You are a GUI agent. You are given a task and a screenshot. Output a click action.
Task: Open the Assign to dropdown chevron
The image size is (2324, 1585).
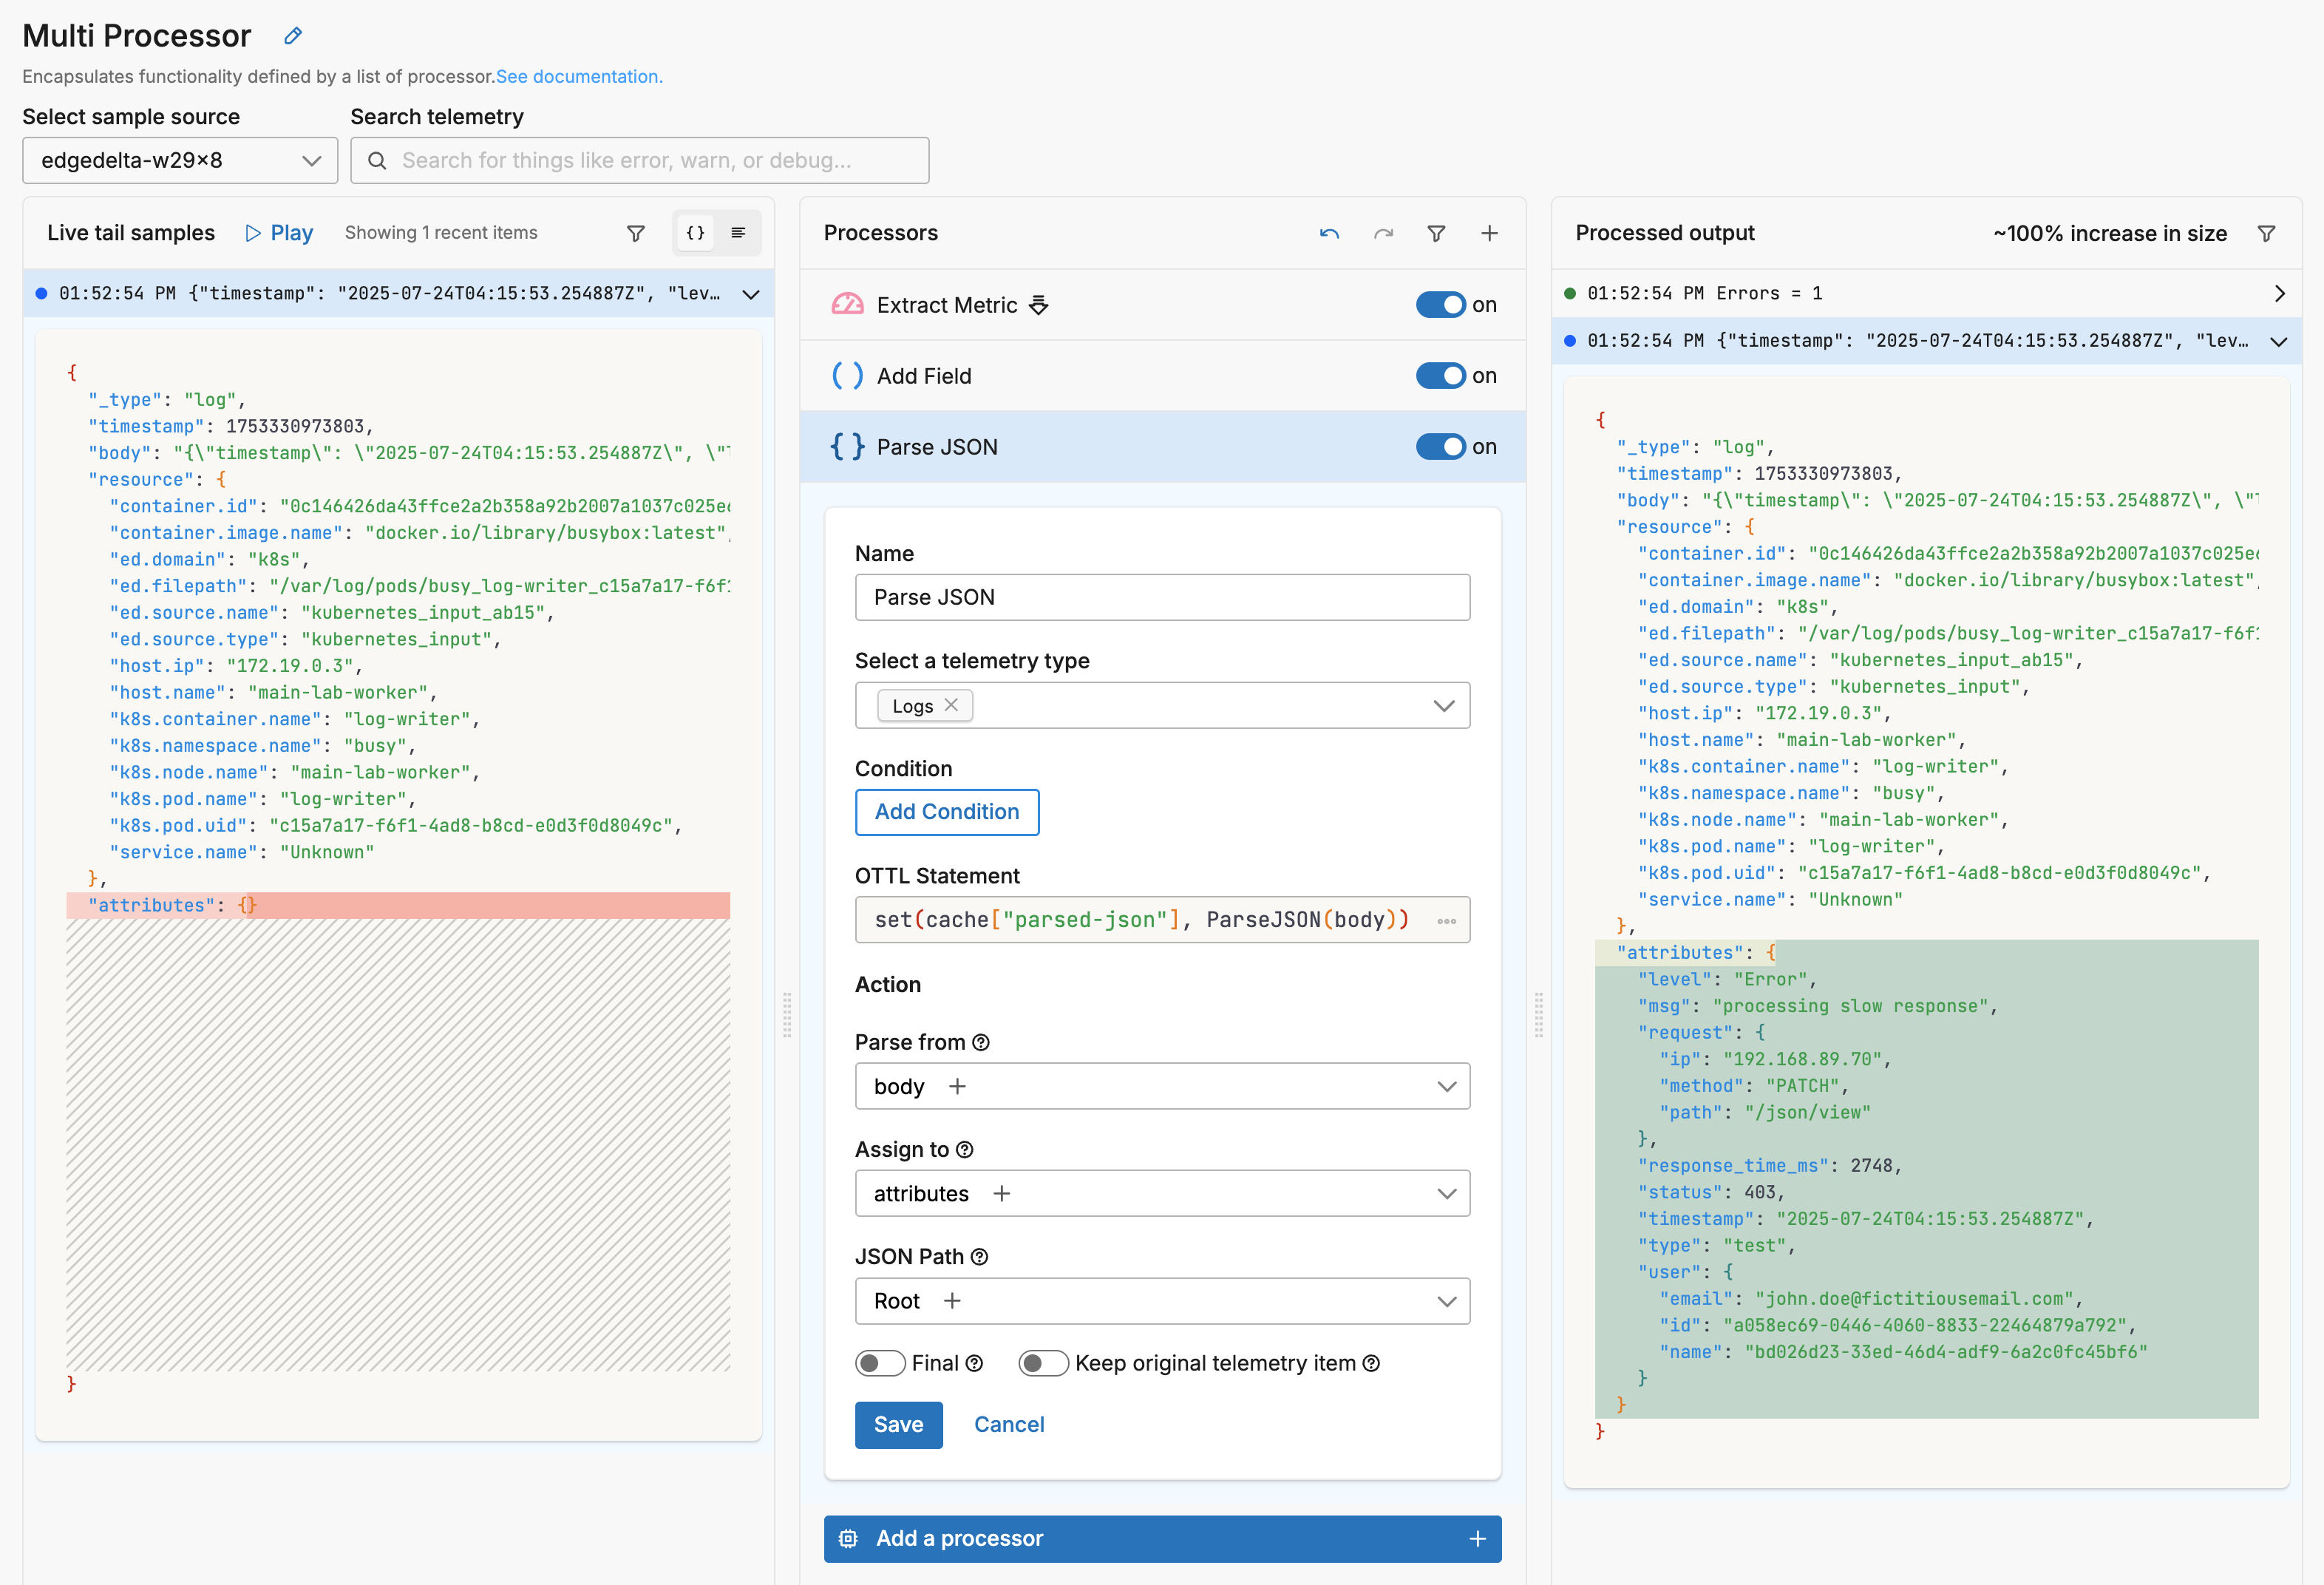point(1446,1194)
